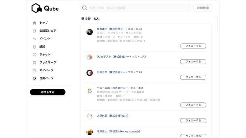Follow 樫本雄平 with フォローする button

pyautogui.click(x=193, y=46)
